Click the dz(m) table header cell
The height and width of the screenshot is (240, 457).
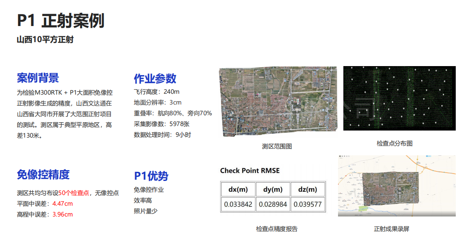[307, 190]
